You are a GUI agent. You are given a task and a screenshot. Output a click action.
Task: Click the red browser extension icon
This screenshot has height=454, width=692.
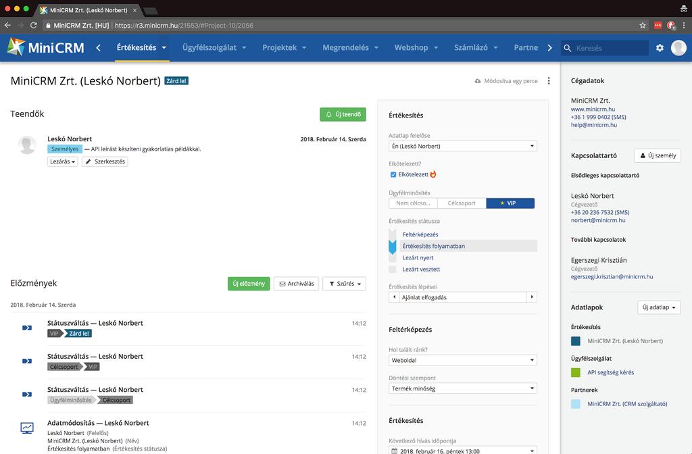pyautogui.click(x=658, y=26)
